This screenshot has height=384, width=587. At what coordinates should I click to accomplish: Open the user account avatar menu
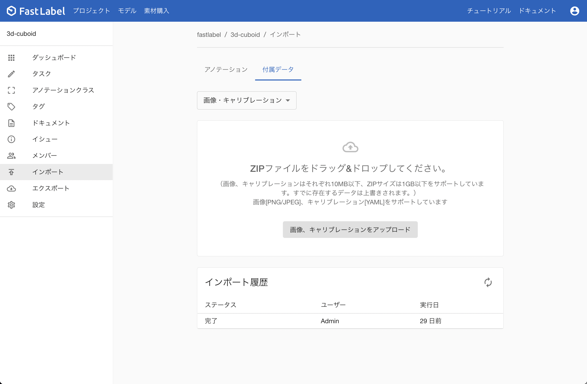click(574, 11)
